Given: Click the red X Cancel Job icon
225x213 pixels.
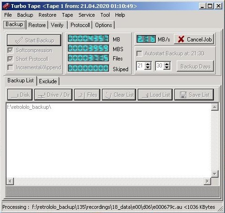Looking at the screenshot, I should pyautogui.click(x=181, y=39).
